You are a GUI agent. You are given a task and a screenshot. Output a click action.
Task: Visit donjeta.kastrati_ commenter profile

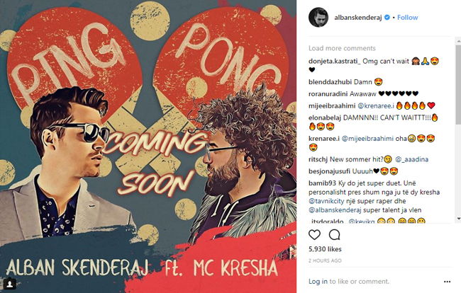pyautogui.click(x=335, y=61)
